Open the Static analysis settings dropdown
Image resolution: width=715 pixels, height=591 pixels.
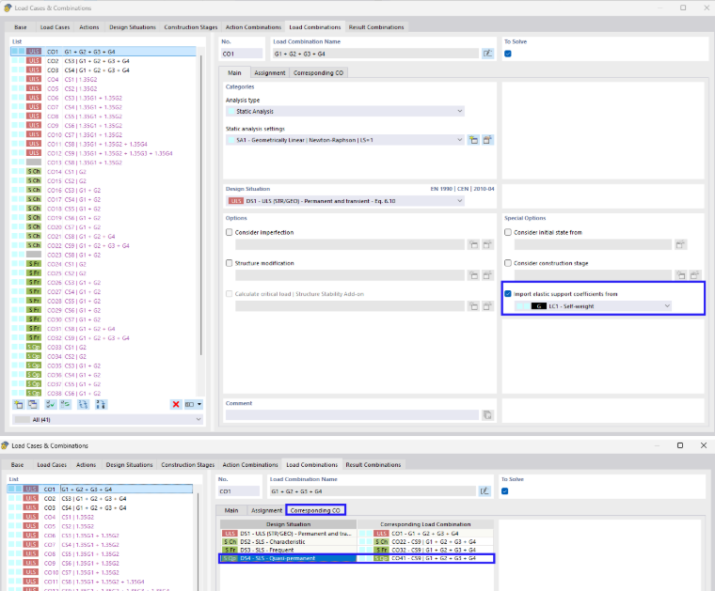[x=345, y=140]
